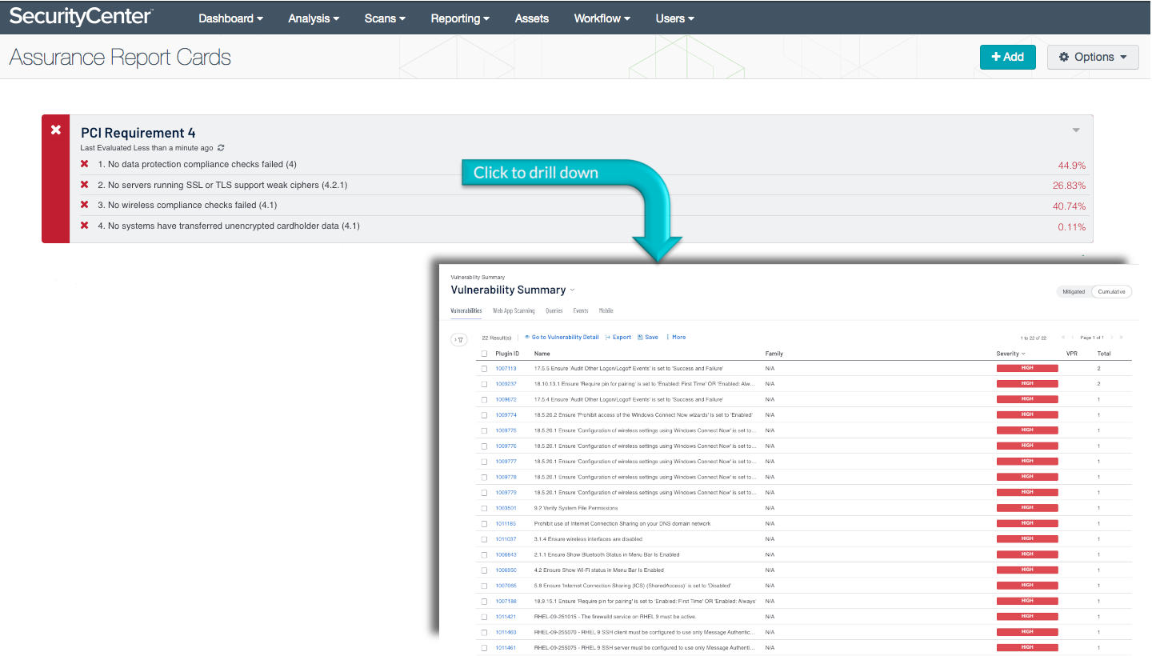Go to the first results page arrow
Screen dimensions: 1152x656
point(1062,338)
